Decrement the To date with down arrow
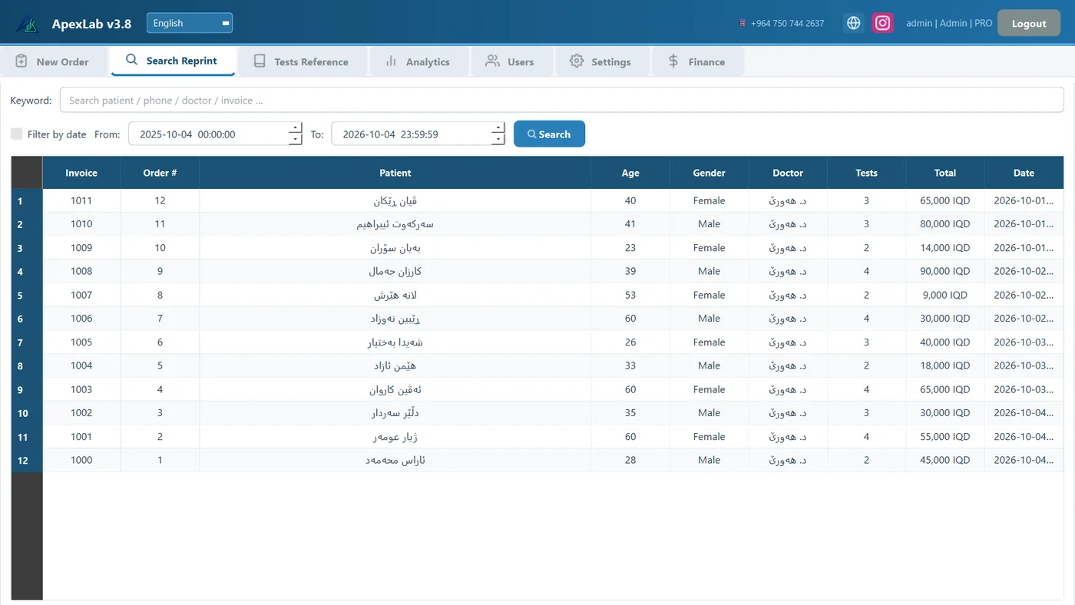This screenshot has width=1075, height=605. point(498,140)
